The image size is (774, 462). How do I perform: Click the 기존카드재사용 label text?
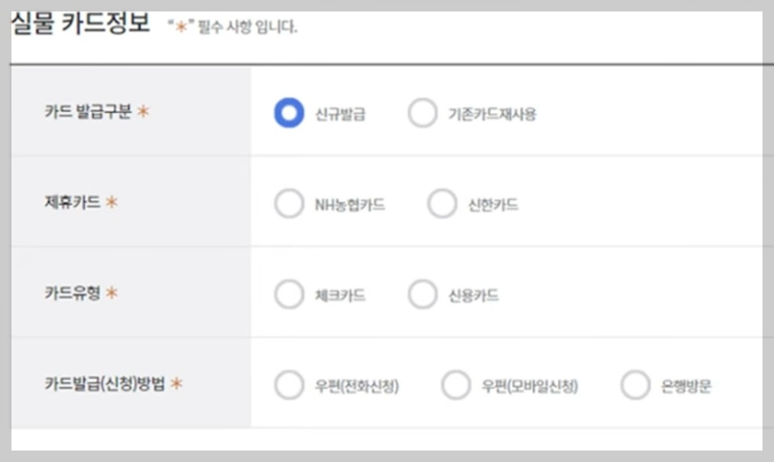pos(494,111)
